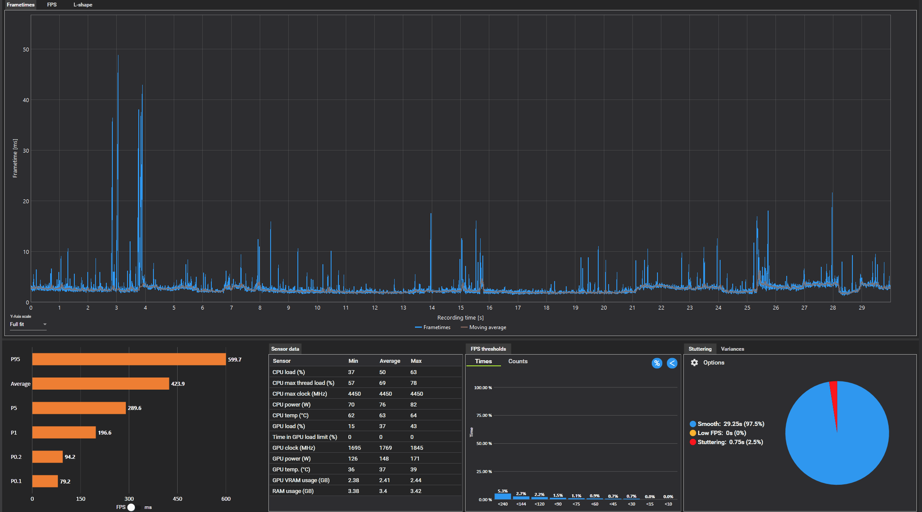Open the FPS graph tab

(x=52, y=5)
